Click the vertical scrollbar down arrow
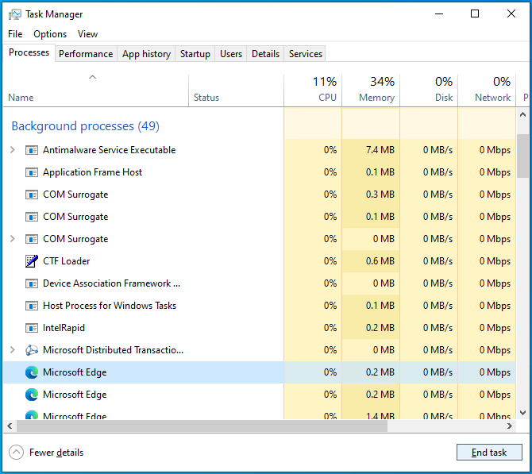 [x=523, y=413]
